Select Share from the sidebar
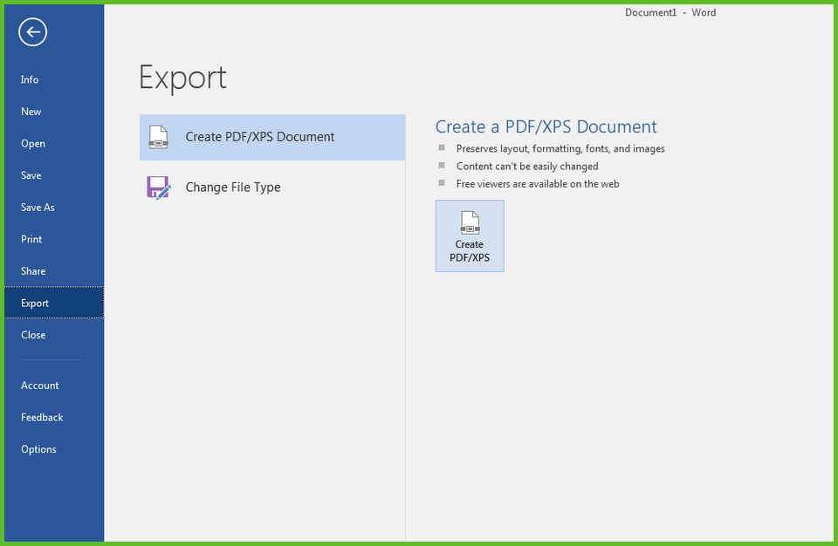The height and width of the screenshot is (546, 838). point(33,271)
